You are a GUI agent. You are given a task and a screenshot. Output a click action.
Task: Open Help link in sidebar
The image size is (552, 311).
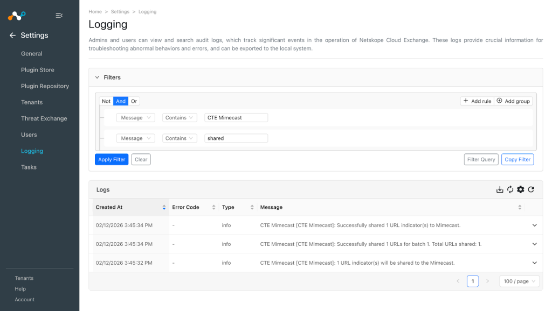[x=20, y=289]
